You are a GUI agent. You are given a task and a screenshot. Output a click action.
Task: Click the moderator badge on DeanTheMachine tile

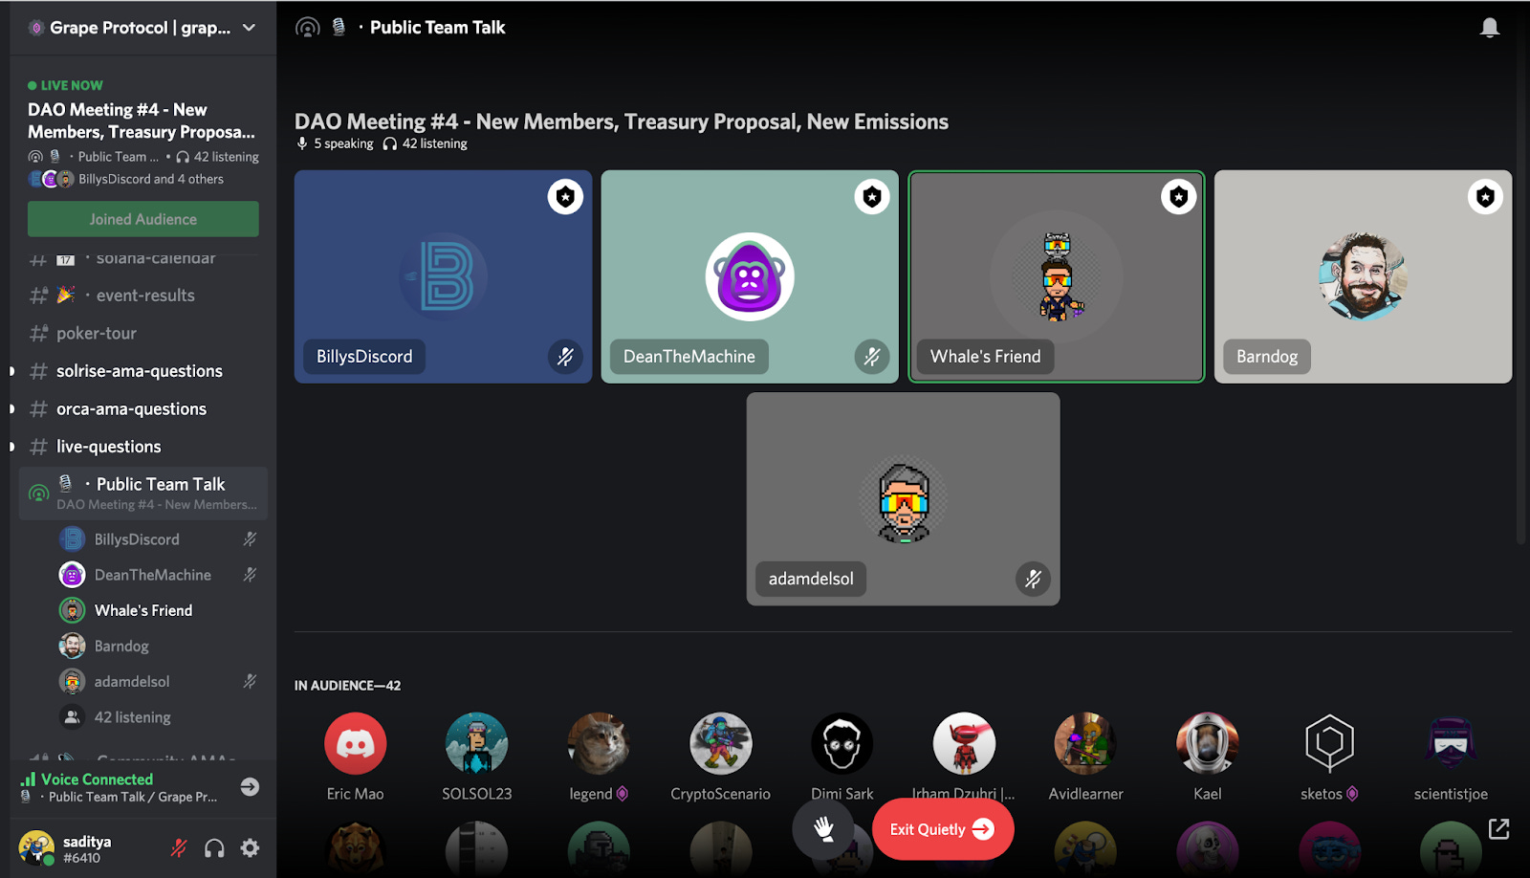coord(872,197)
